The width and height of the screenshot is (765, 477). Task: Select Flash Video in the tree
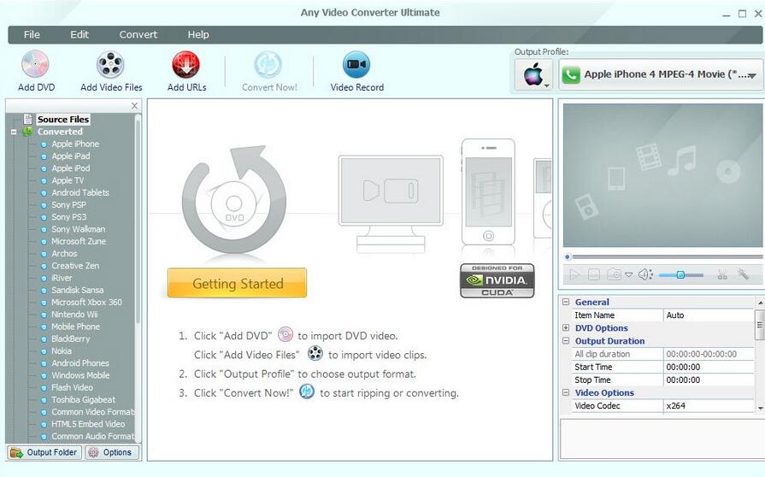72,388
